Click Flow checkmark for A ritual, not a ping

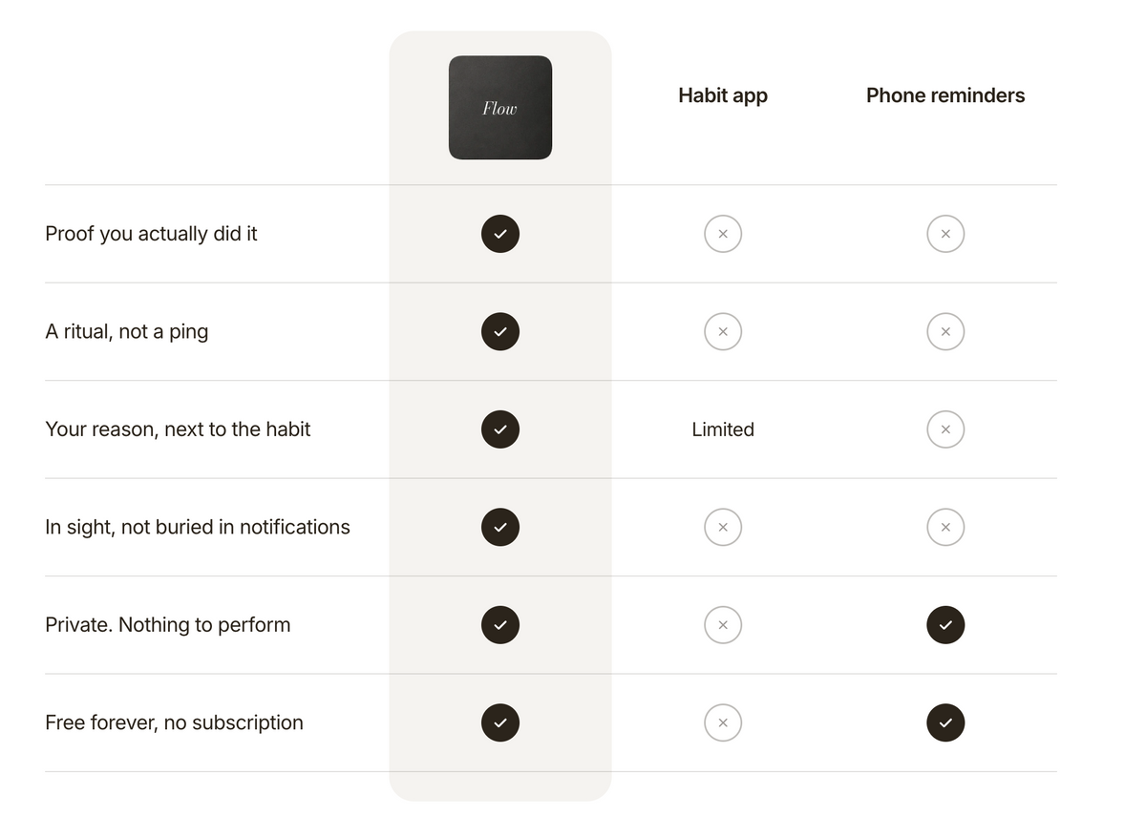point(500,331)
